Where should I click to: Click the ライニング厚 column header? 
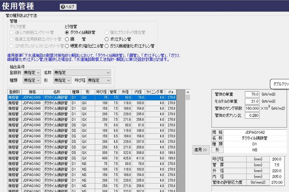coord(155,92)
